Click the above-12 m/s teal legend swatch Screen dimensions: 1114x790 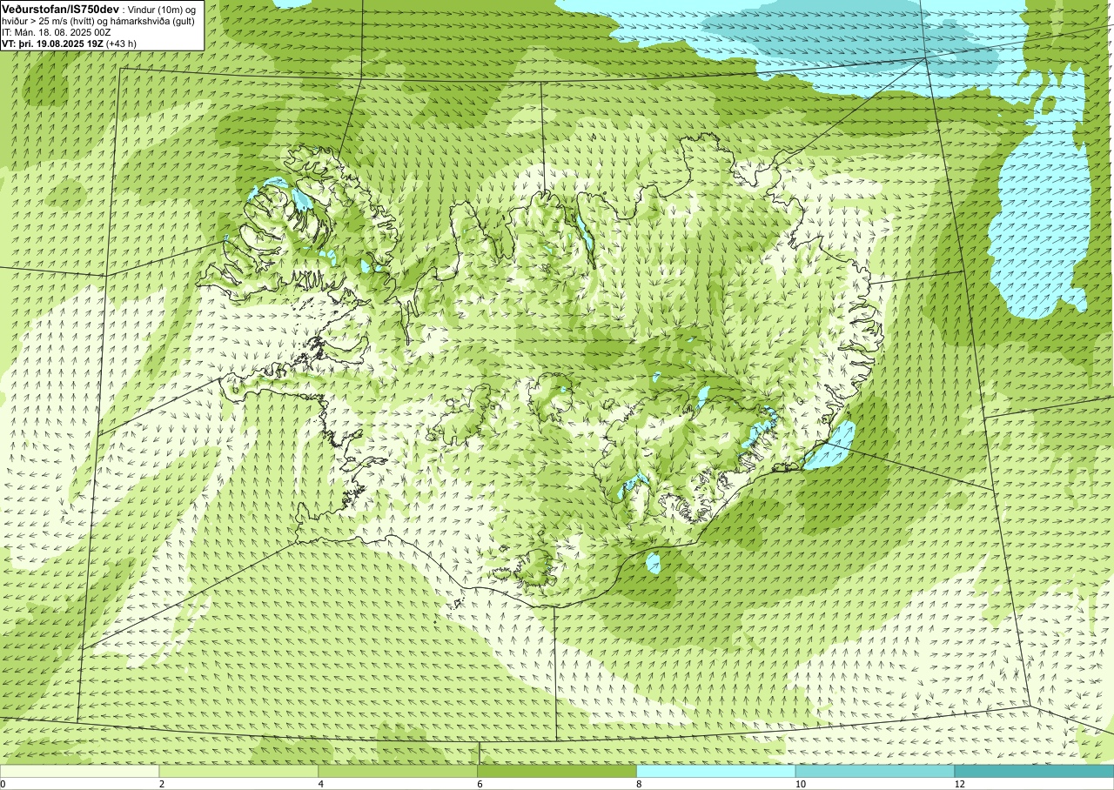pos(1034,771)
